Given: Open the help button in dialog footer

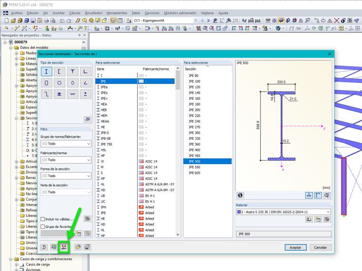Looking at the screenshot, I should (x=44, y=247).
